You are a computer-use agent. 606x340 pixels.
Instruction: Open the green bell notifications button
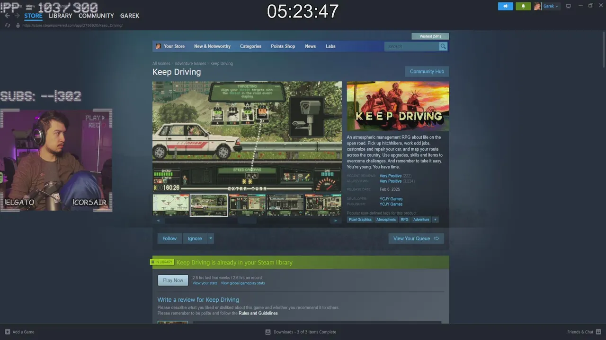523,6
